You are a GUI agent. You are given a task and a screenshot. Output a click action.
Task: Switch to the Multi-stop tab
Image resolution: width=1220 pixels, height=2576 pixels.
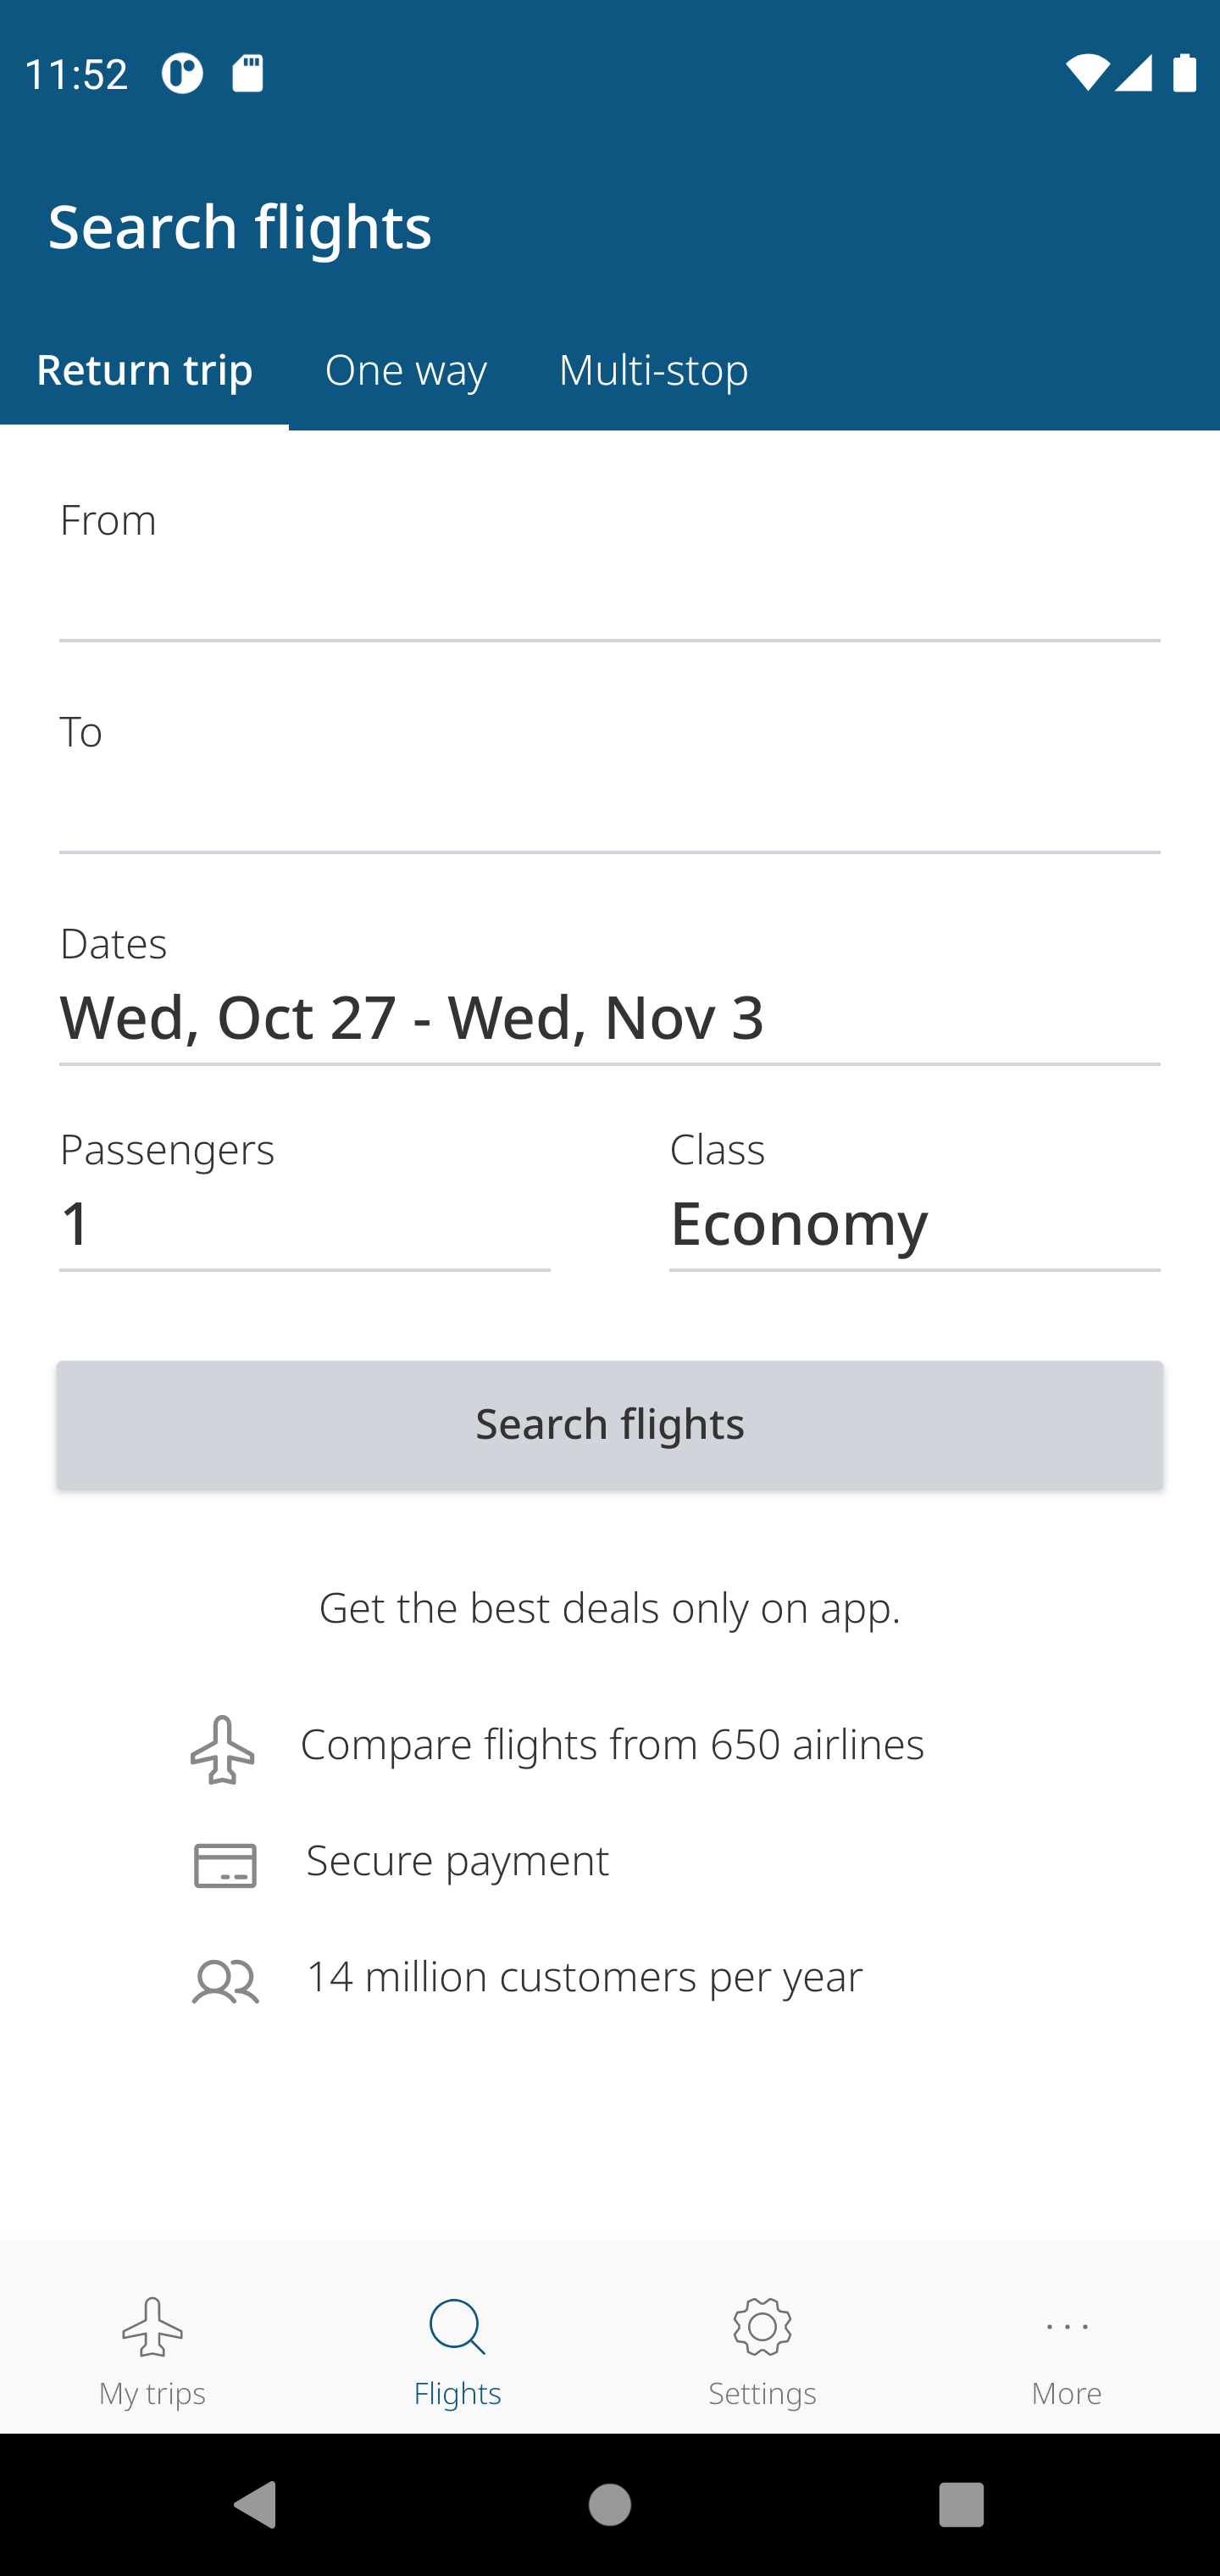pyautogui.click(x=653, y=370)
